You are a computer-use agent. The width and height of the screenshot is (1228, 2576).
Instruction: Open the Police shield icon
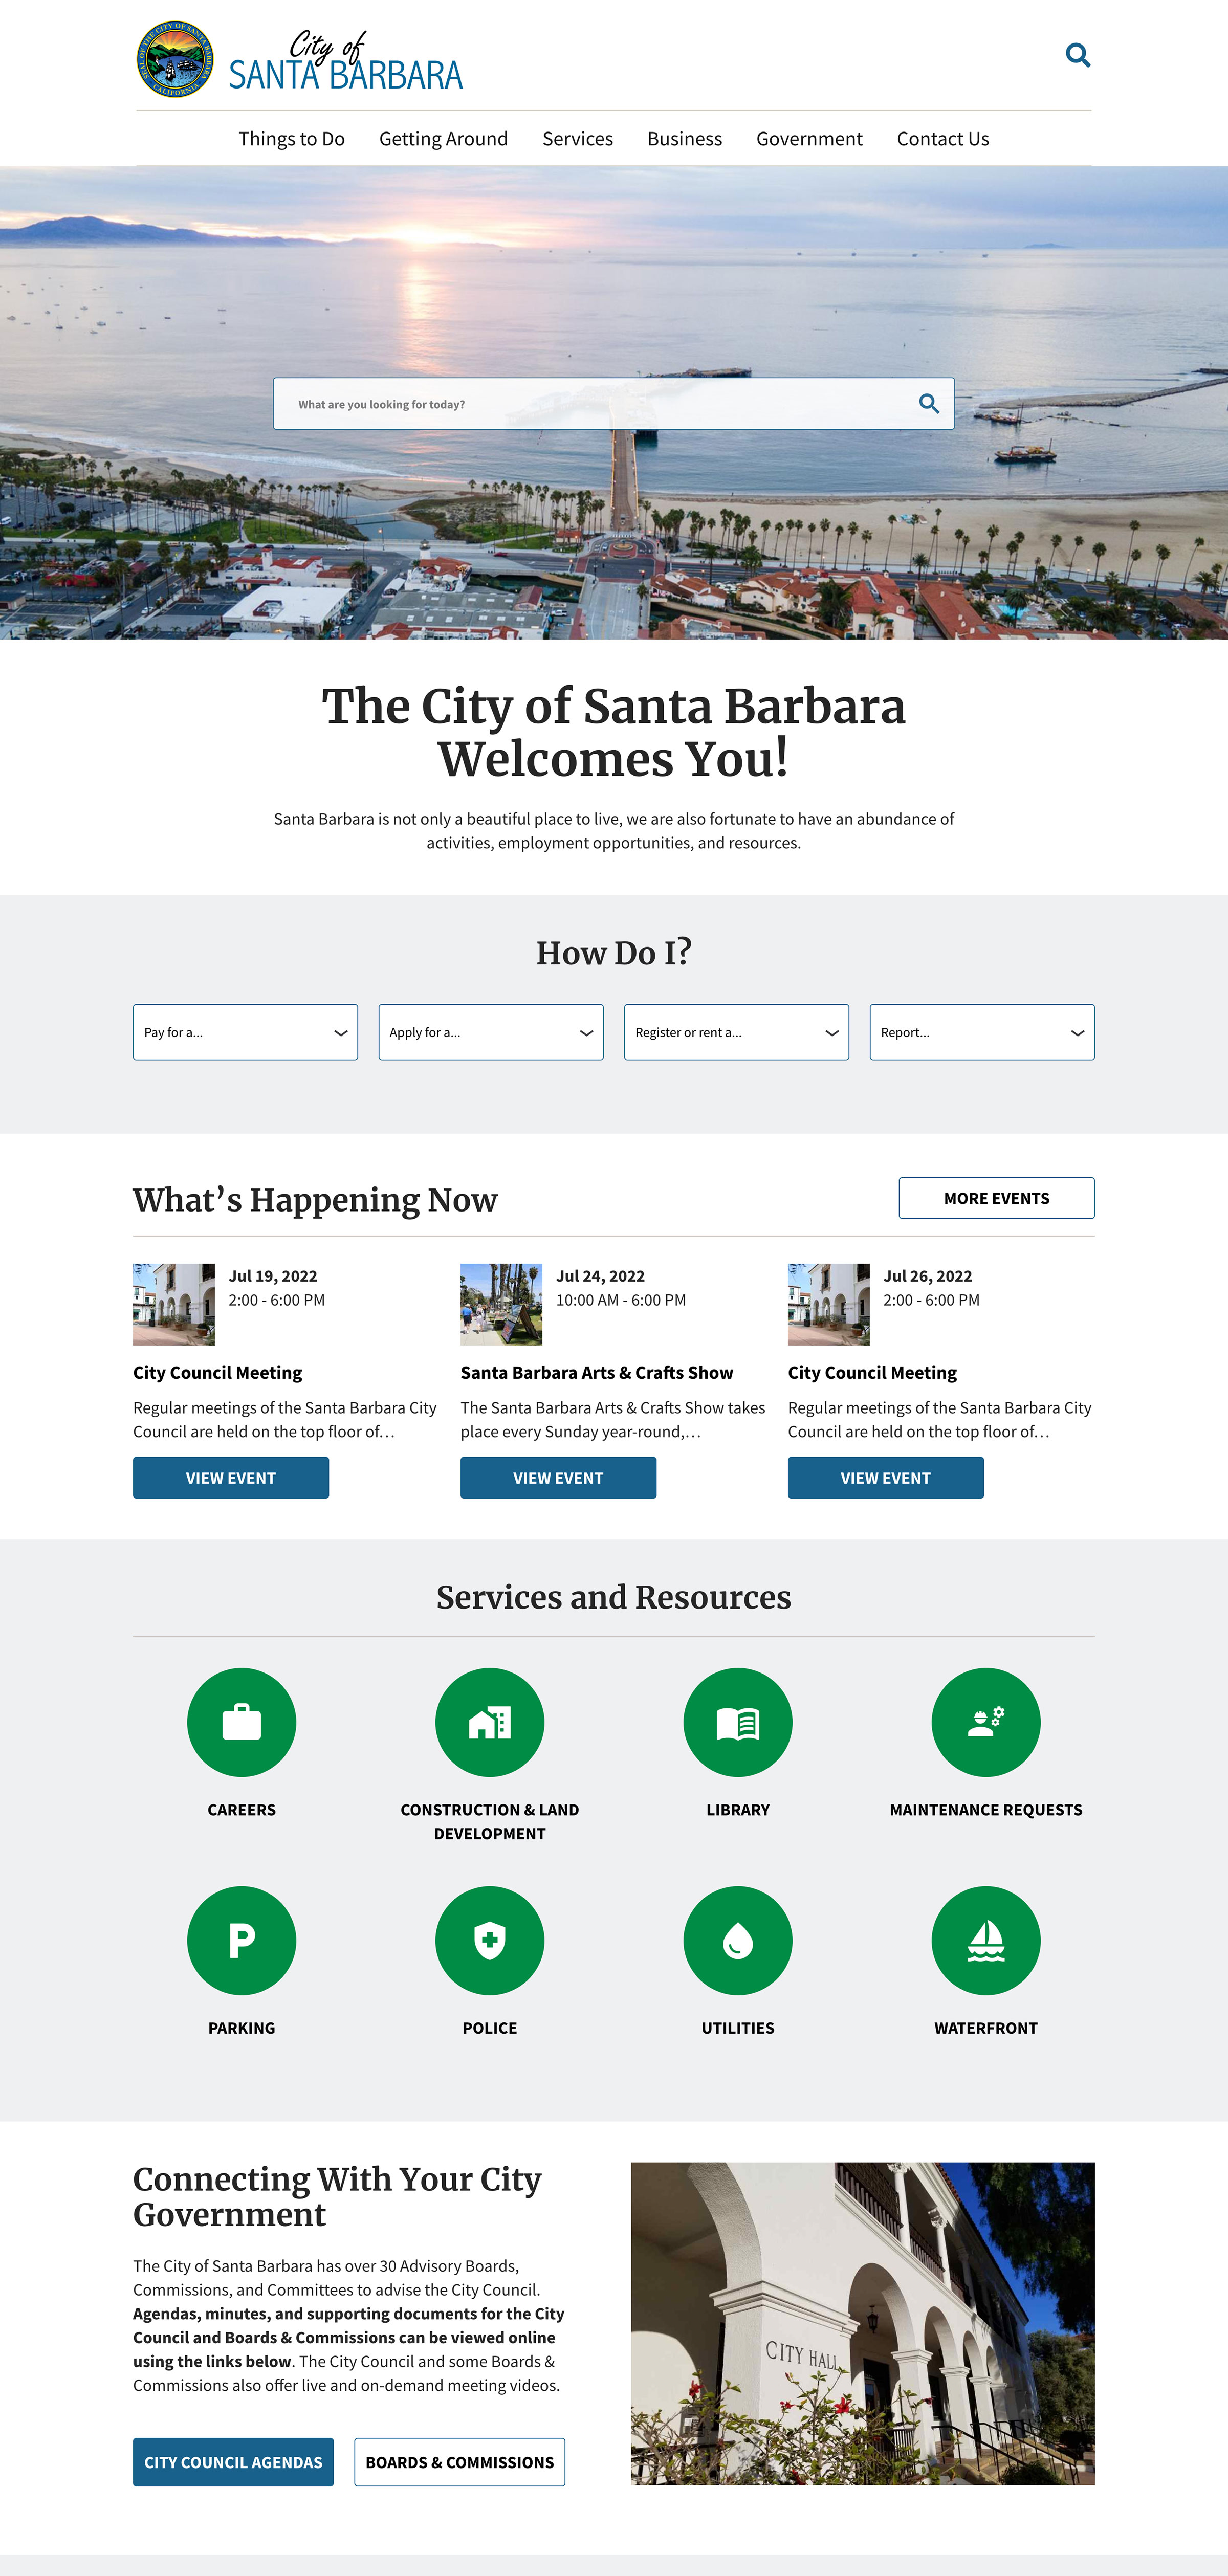click(x=490, y=1940)
